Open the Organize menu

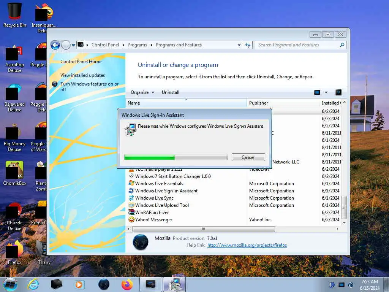[x=142, y=92]
